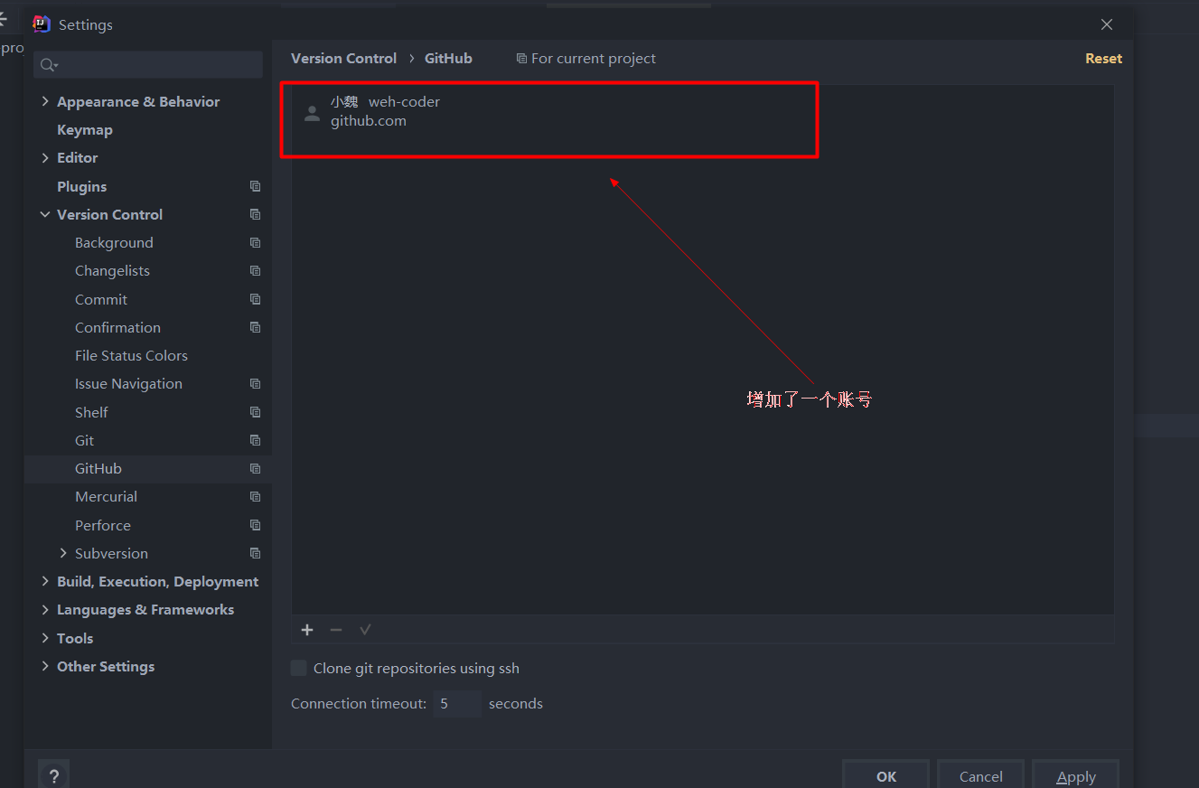Select Background under Version Control
1199x788 pixels.
[x=114, y=242]
